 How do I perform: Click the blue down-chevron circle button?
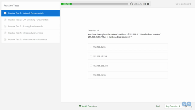coord(184,104)
